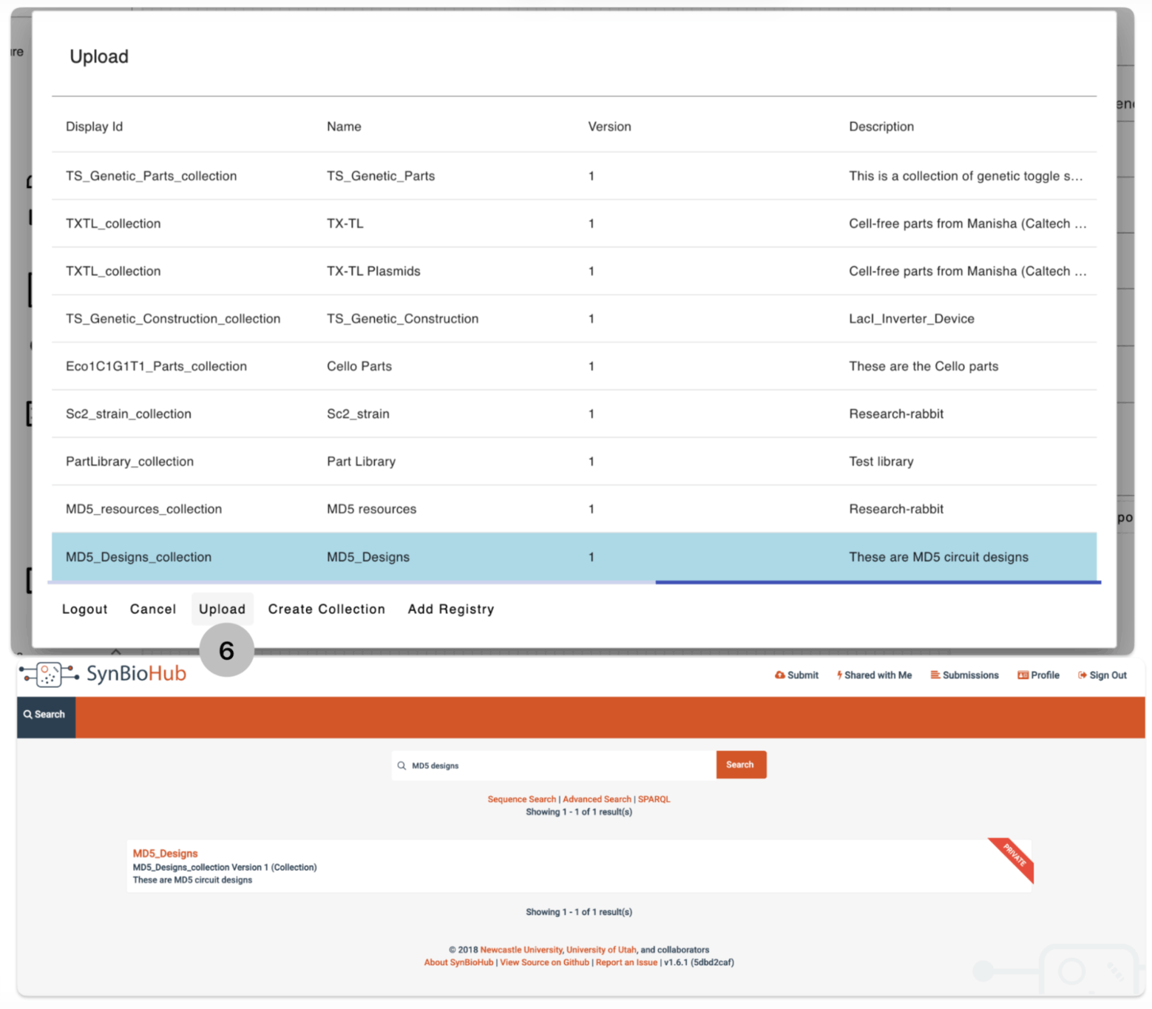The width and height of the screenshot is (1152, 1009).
Task: Click the Upload button
Action: (x=222, y=610)
